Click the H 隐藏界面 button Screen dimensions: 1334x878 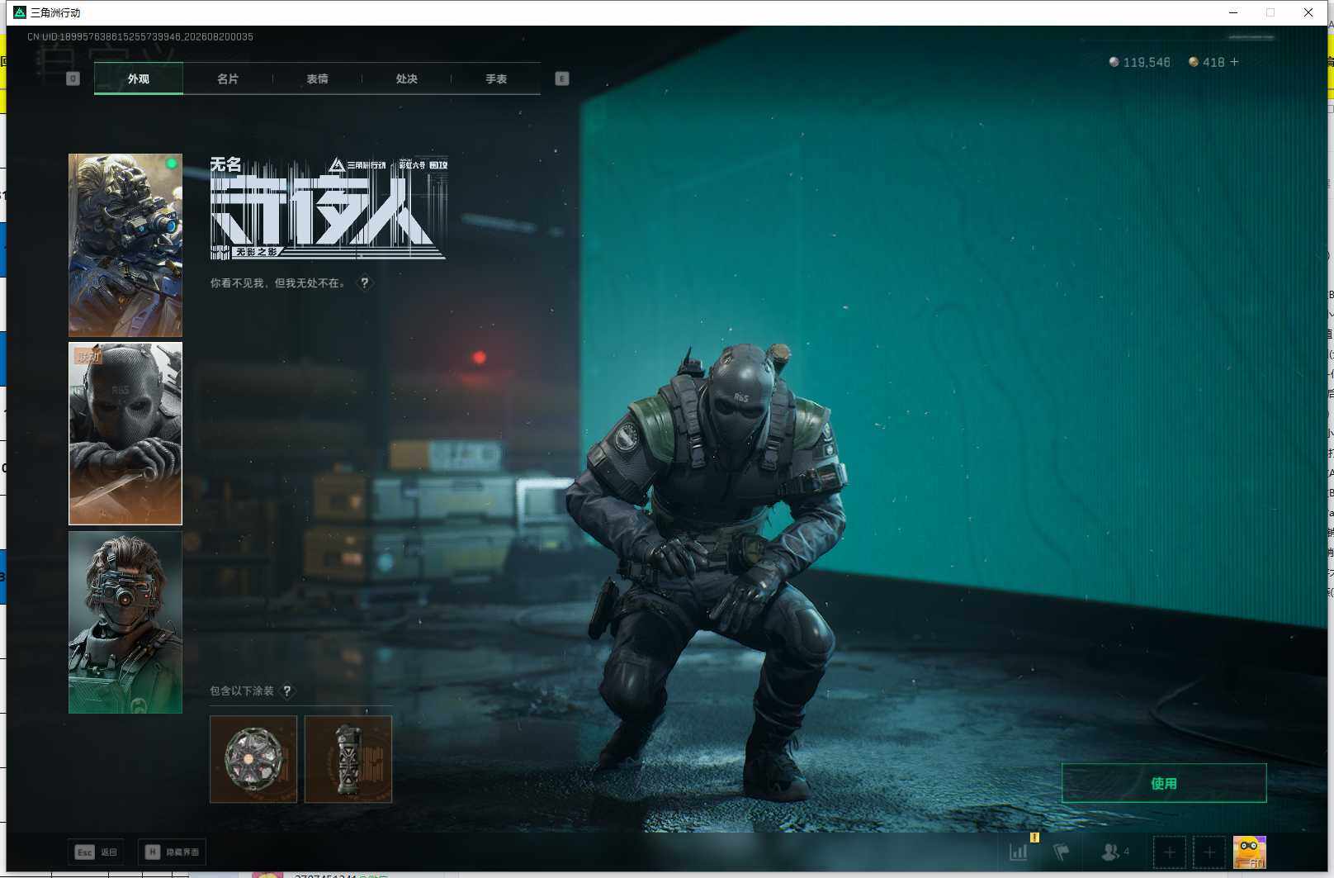(172, 852)
